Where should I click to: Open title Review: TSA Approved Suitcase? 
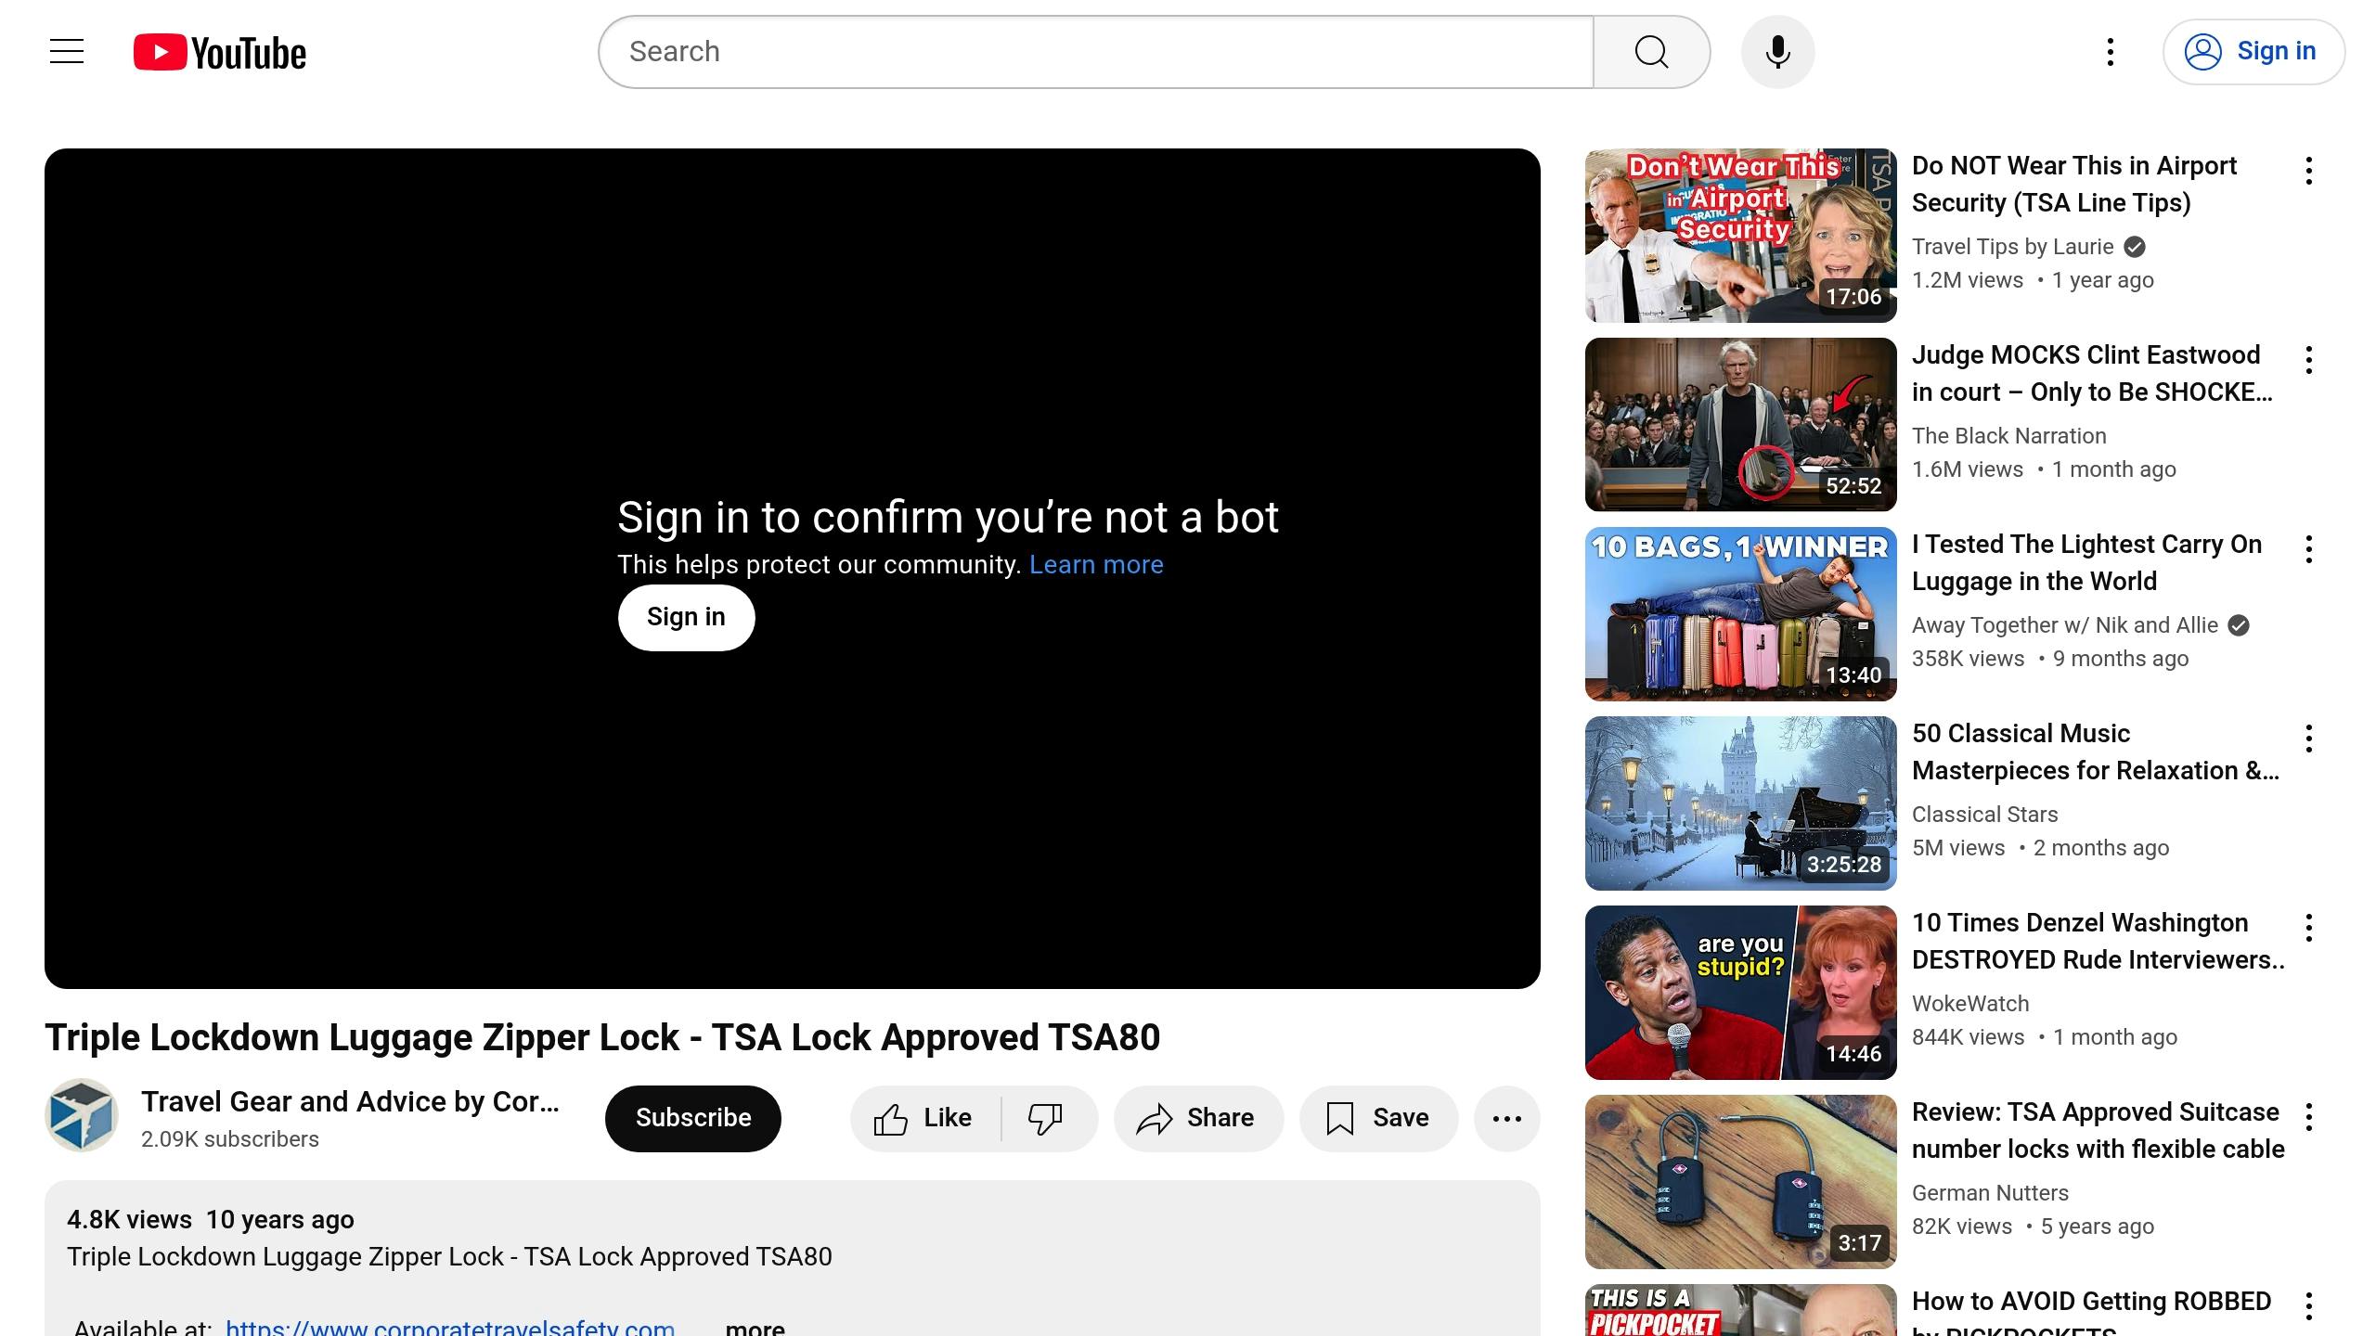pos(2098,1130)
